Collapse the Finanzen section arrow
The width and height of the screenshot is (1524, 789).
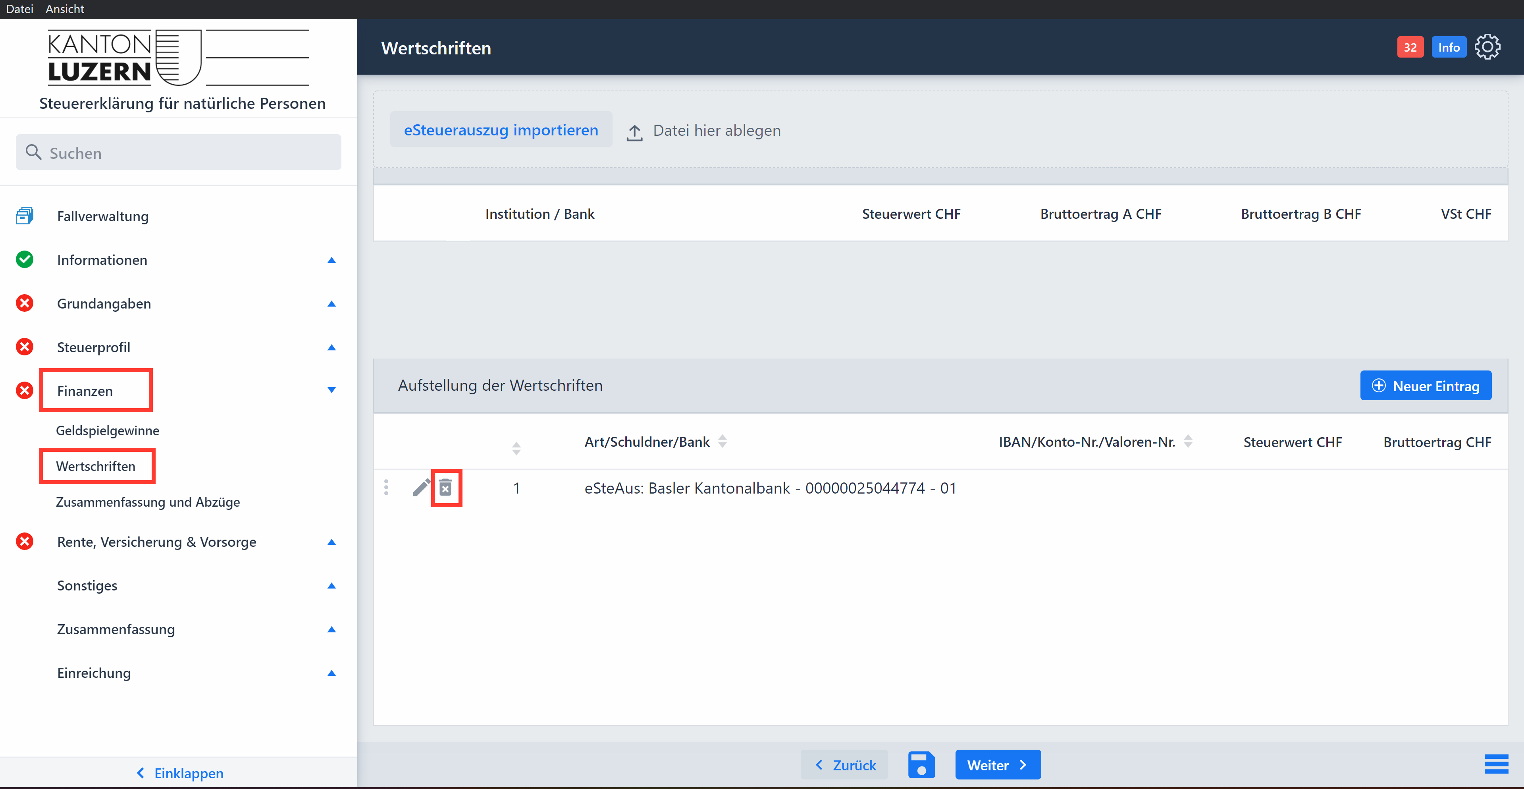click(331, 390)
